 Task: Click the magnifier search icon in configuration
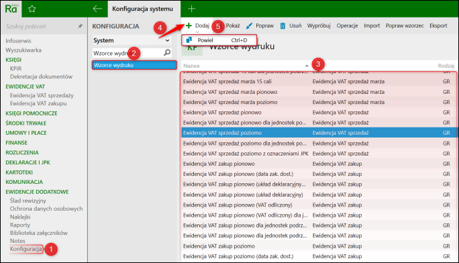click(167, 52)
